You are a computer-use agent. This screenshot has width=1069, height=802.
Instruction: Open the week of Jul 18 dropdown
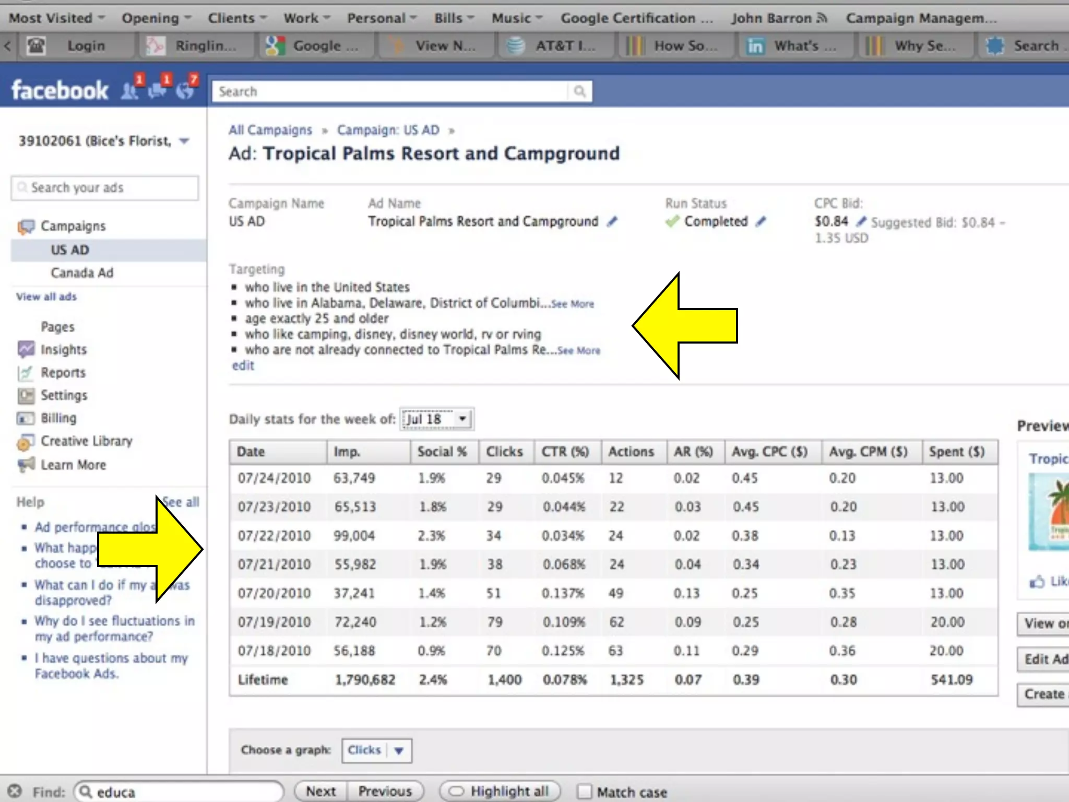[x=437, y=419]
